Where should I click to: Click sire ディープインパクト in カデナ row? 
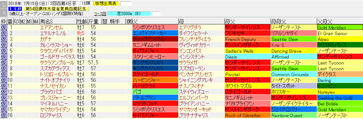point(155,39)
